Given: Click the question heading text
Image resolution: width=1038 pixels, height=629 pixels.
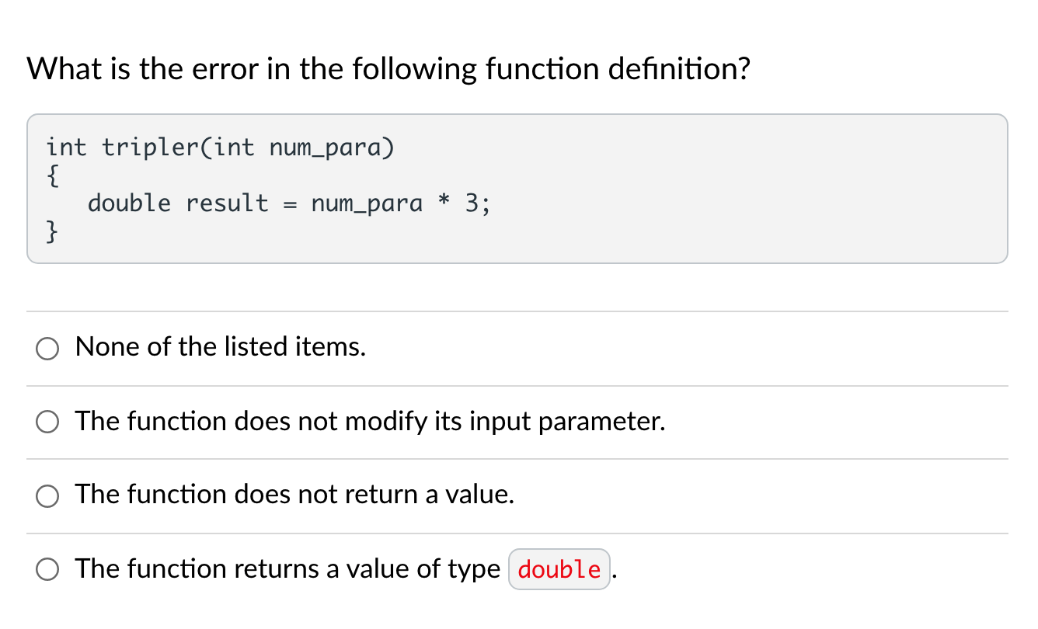Looking at the screenshot, I should click(388, 70).
